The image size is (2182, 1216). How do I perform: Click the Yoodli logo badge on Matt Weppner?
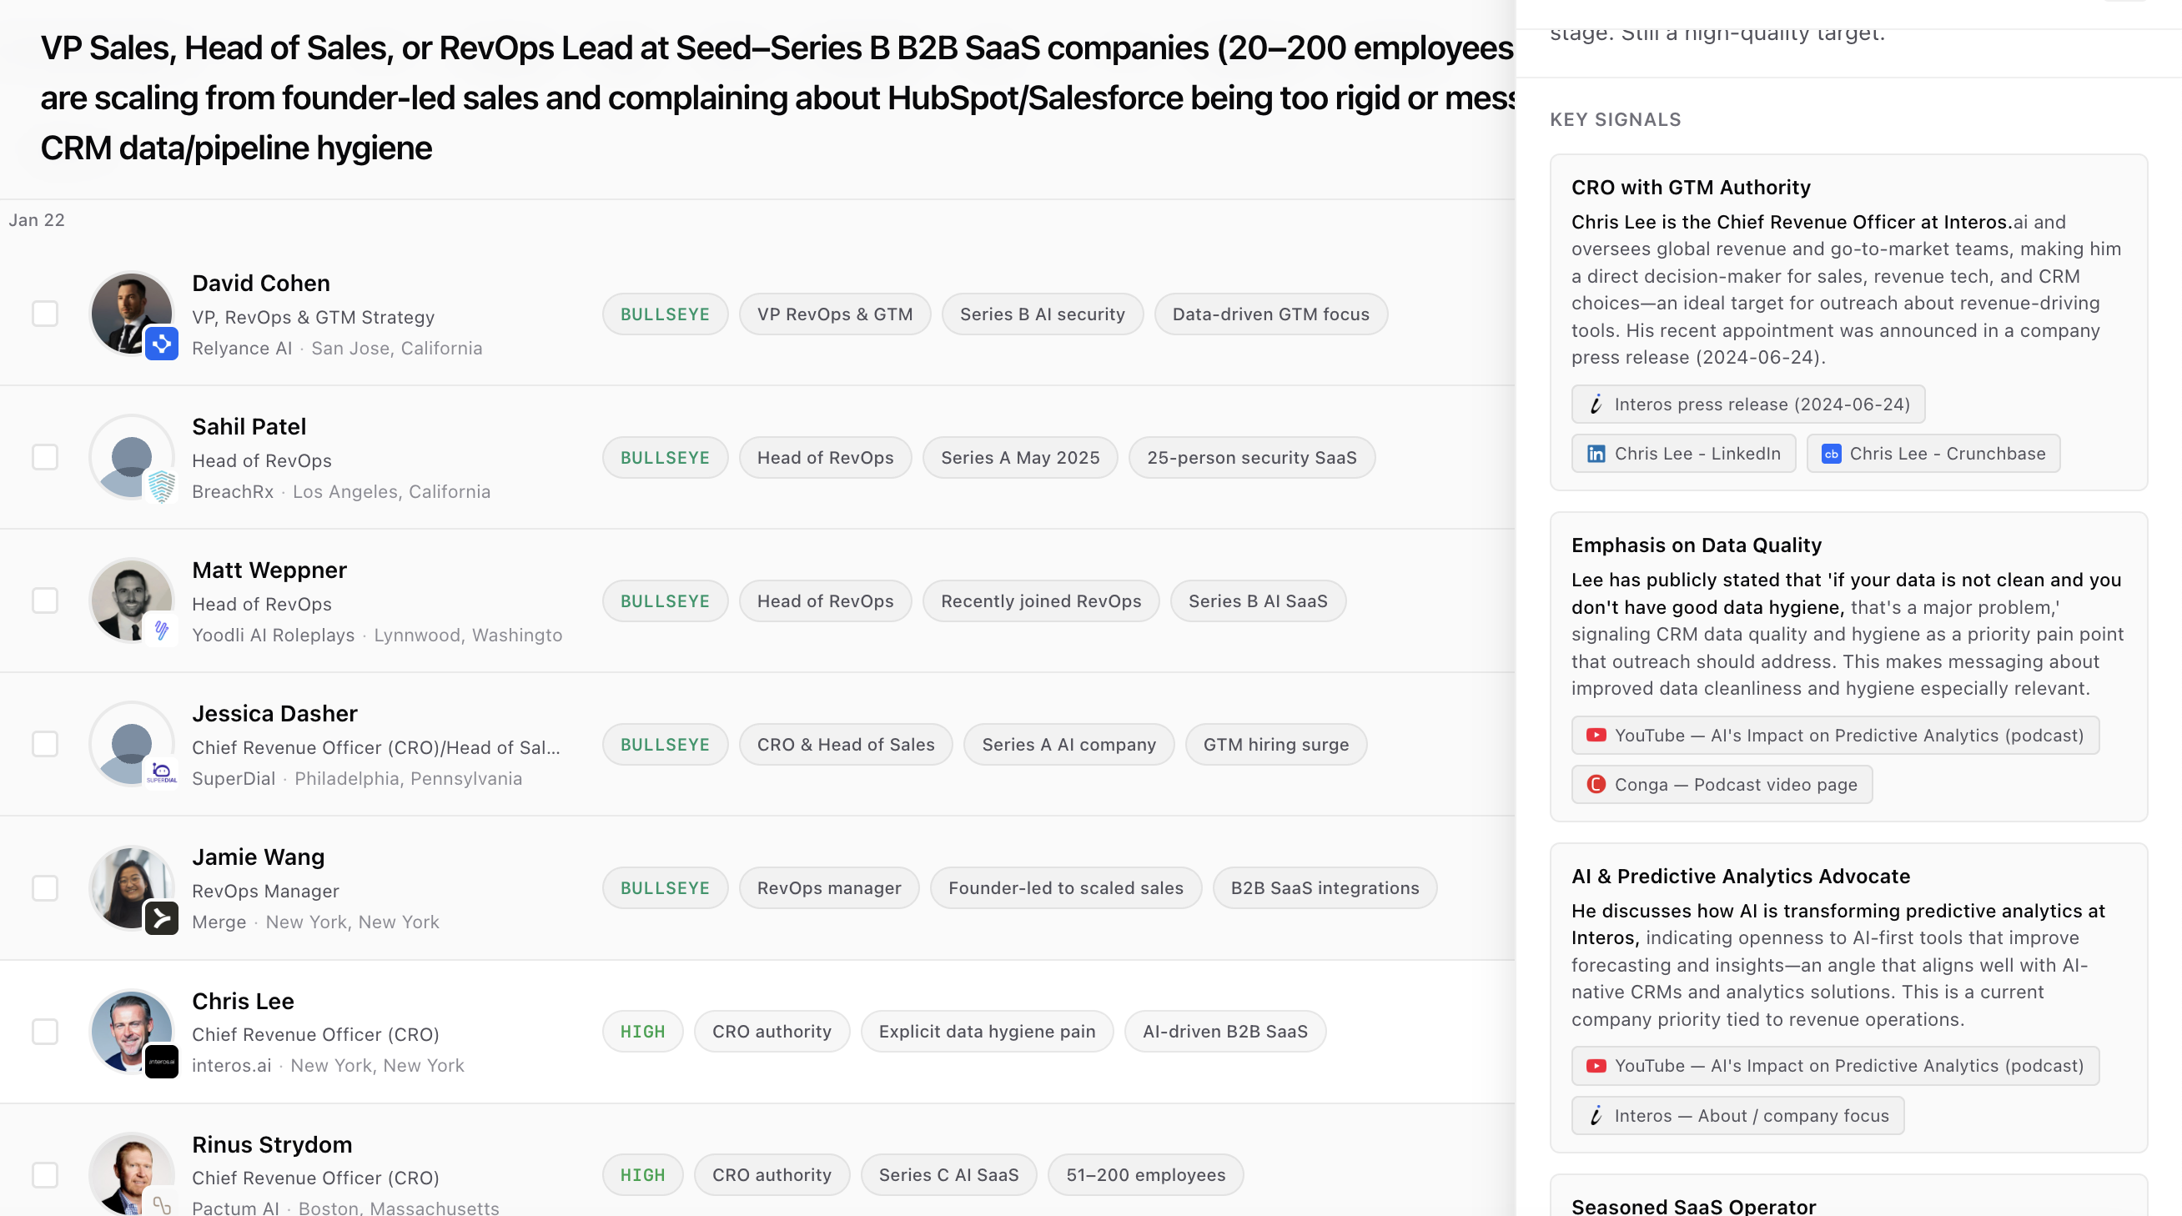click(x=161, y=630)
